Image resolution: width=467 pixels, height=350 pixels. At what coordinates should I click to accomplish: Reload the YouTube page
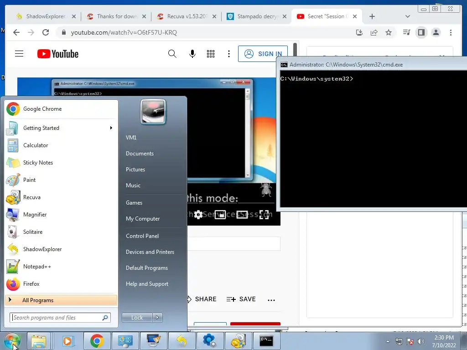[46, 32]
